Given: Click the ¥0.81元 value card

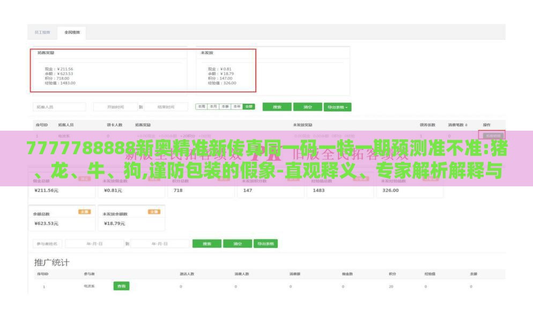Looking at the screenshot, I should pos(113,191).
